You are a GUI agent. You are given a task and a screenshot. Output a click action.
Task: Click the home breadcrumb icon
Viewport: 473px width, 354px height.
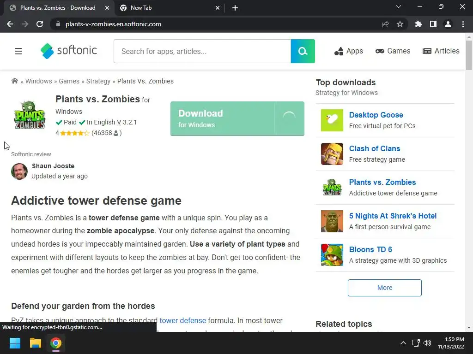coord(14,81)
